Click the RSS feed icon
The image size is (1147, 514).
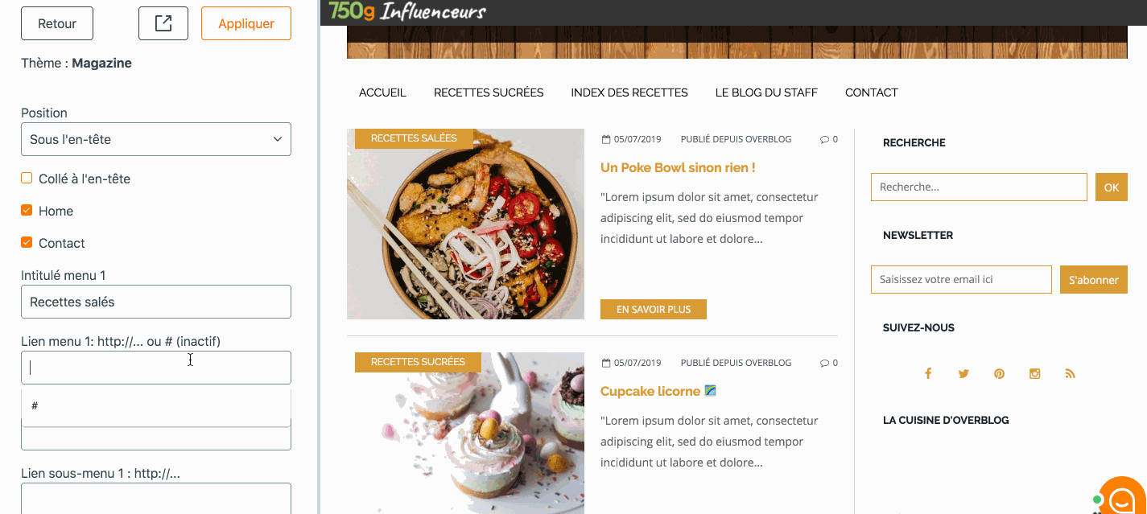tap(1070, 373)
